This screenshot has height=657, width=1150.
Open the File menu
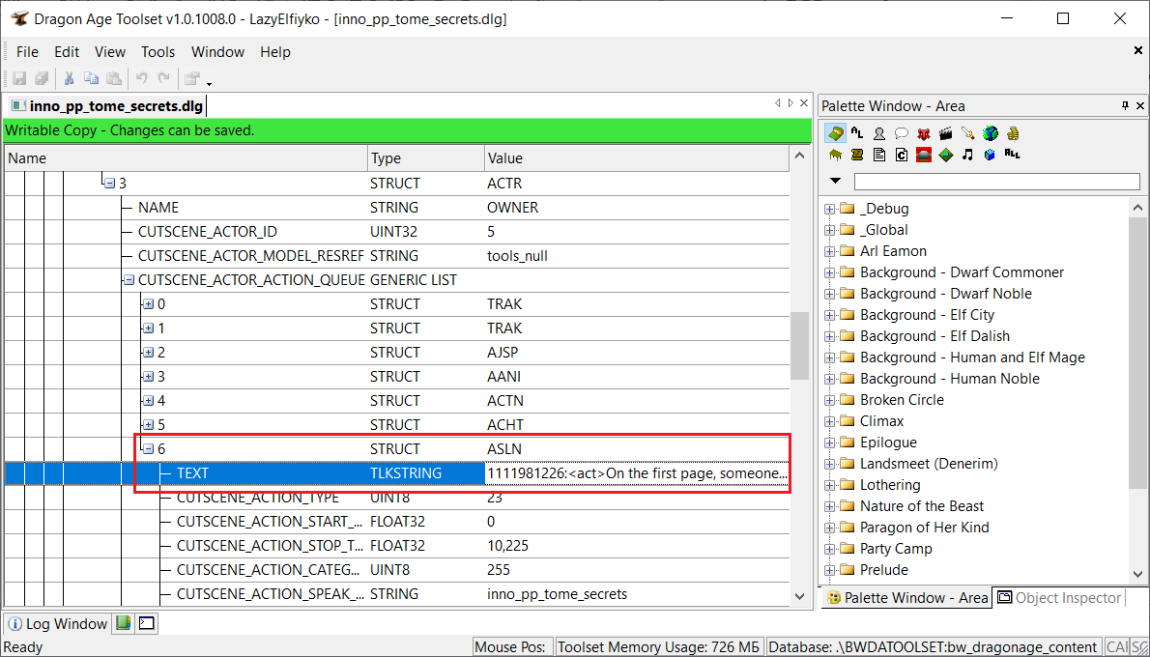[x=27, y=52]
